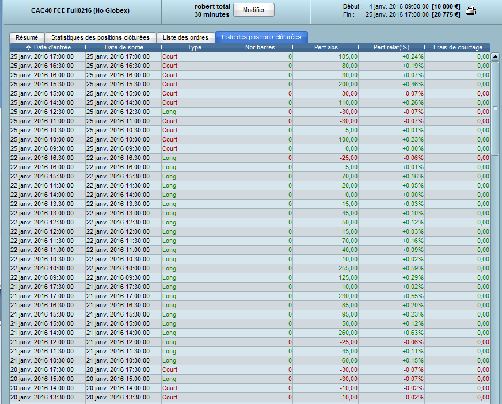
Task: Open the Liste des ordres tab
Action: 185,37
